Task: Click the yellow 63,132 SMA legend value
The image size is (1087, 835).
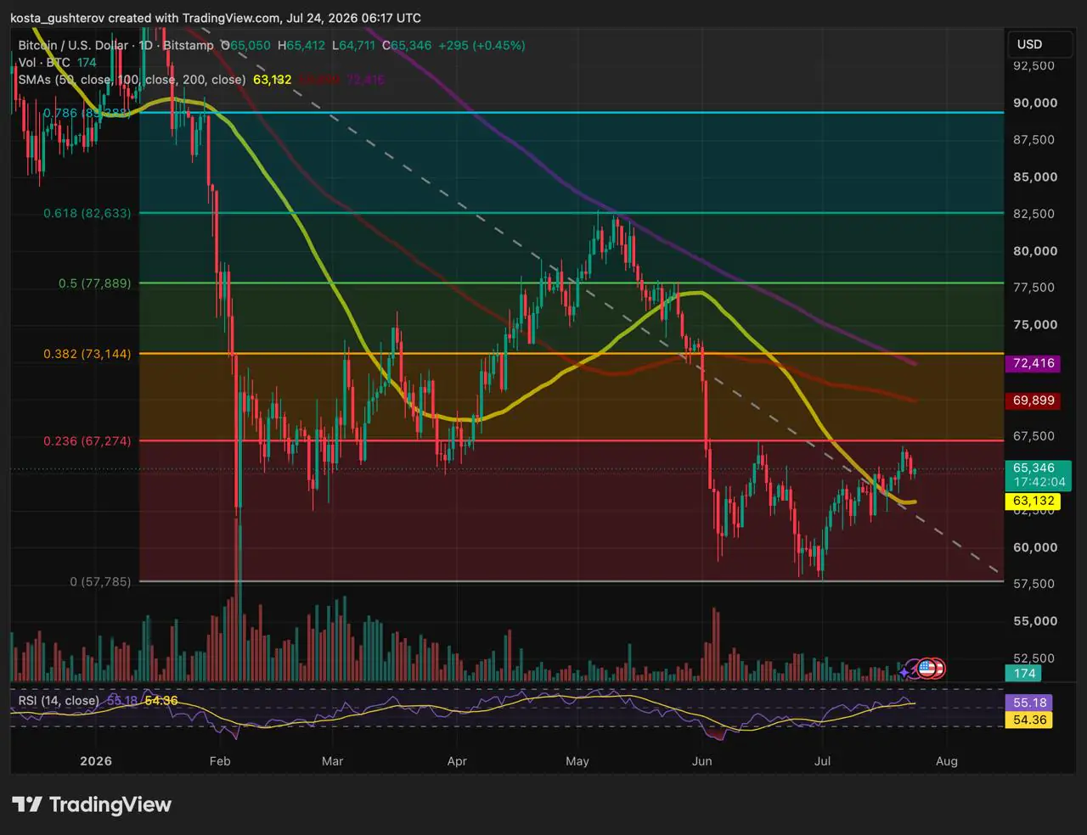Action: [272, 79]
